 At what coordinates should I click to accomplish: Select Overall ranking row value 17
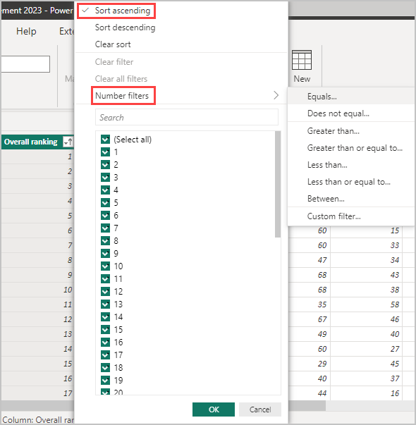click(68, 393)
